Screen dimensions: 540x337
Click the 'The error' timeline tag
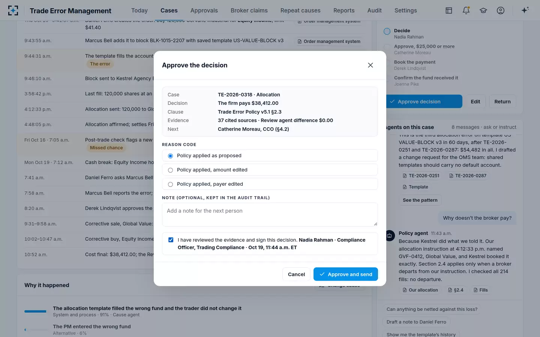point(100,64)
